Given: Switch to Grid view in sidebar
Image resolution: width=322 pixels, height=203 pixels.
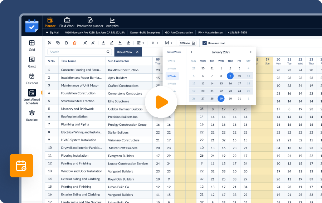Looking at the screenshot, I should click(32, 46).
